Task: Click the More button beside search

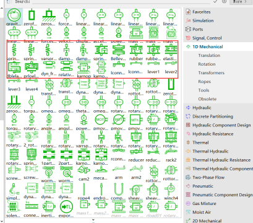Action: pyautogui.click(x=240, y=2)
